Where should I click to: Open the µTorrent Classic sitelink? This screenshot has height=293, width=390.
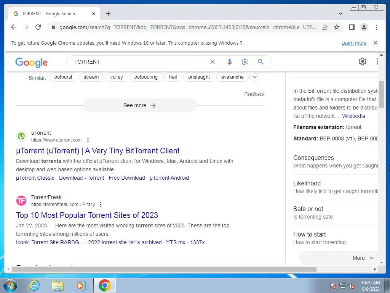(x=35, y=178)
